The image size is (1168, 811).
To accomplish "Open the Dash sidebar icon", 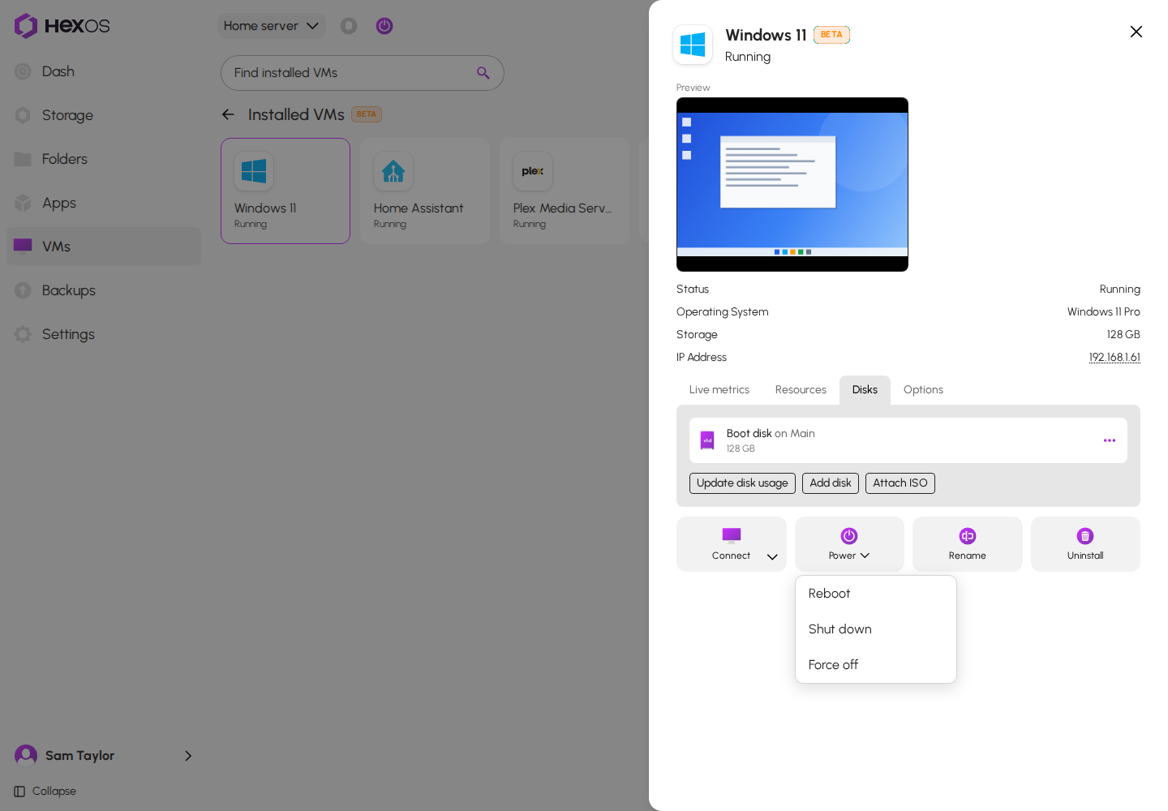I will point(23,71).
